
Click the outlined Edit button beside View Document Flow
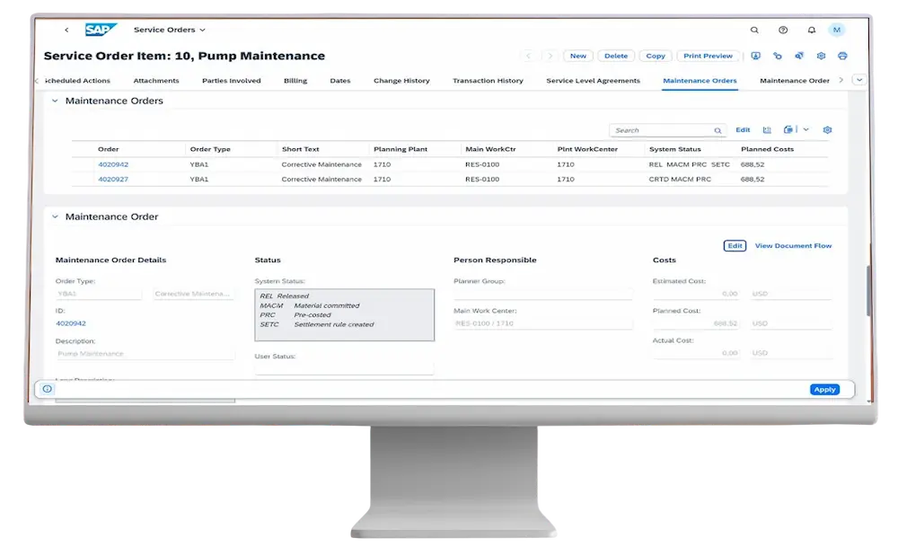(735, 245)
